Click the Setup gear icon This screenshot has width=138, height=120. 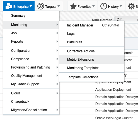(131, 6)
